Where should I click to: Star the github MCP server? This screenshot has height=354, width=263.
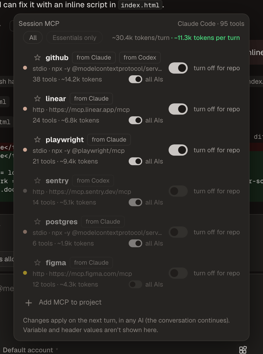click(37, 58)
